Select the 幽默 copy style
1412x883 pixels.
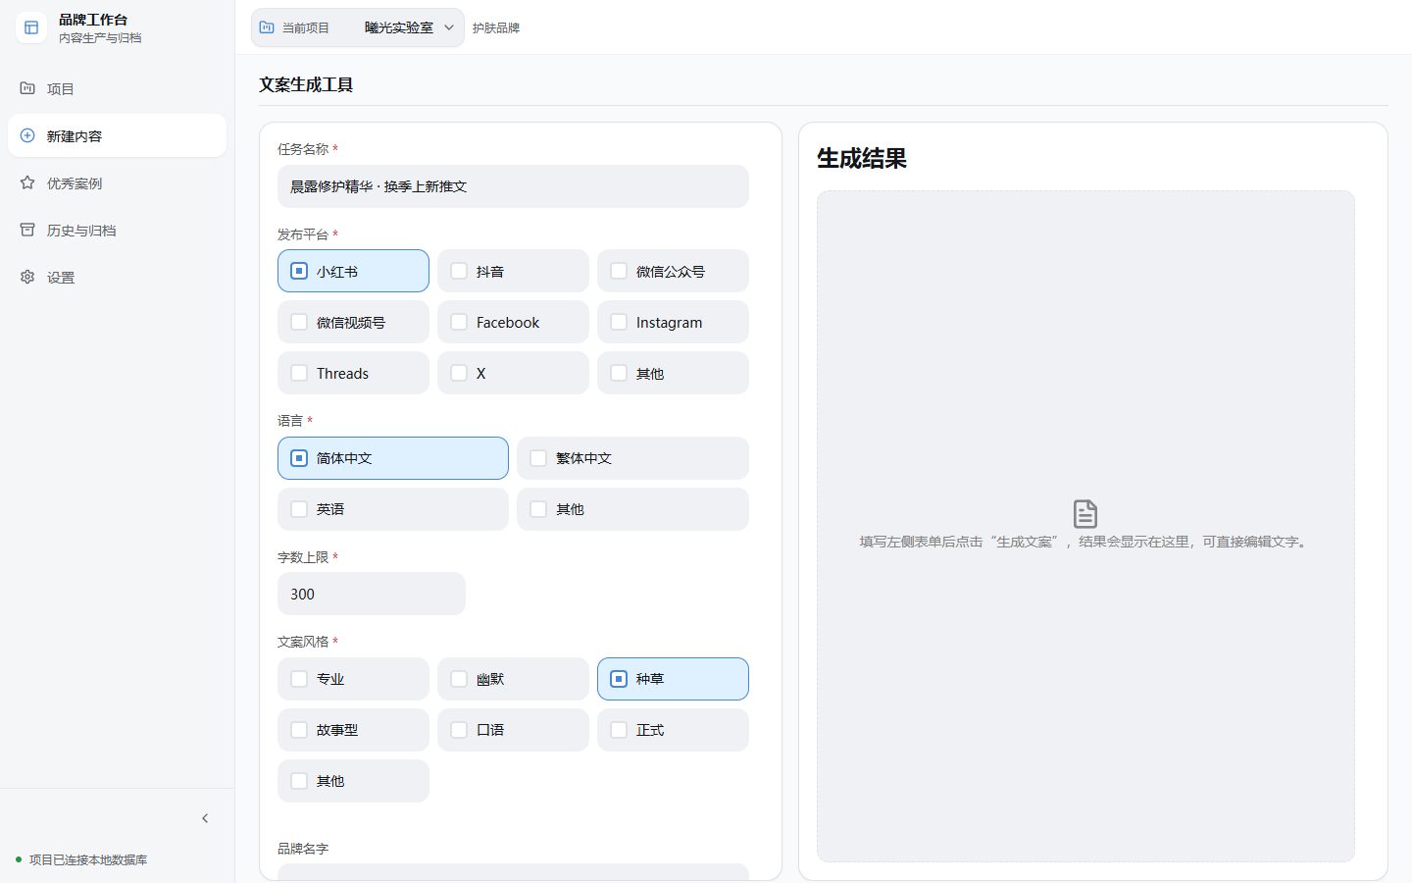click(513, 679)
